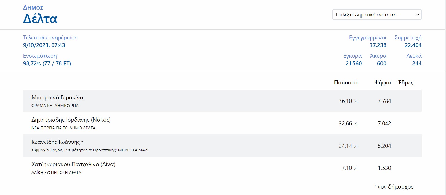Click the ΝΕΑ ΠΟΡΕΙΑ ΓΙΑ ΤΟ ΔΗΜΟ ΔΕΛΤΑ label
The height and width of the screenshot is (195, 446).
63,128
